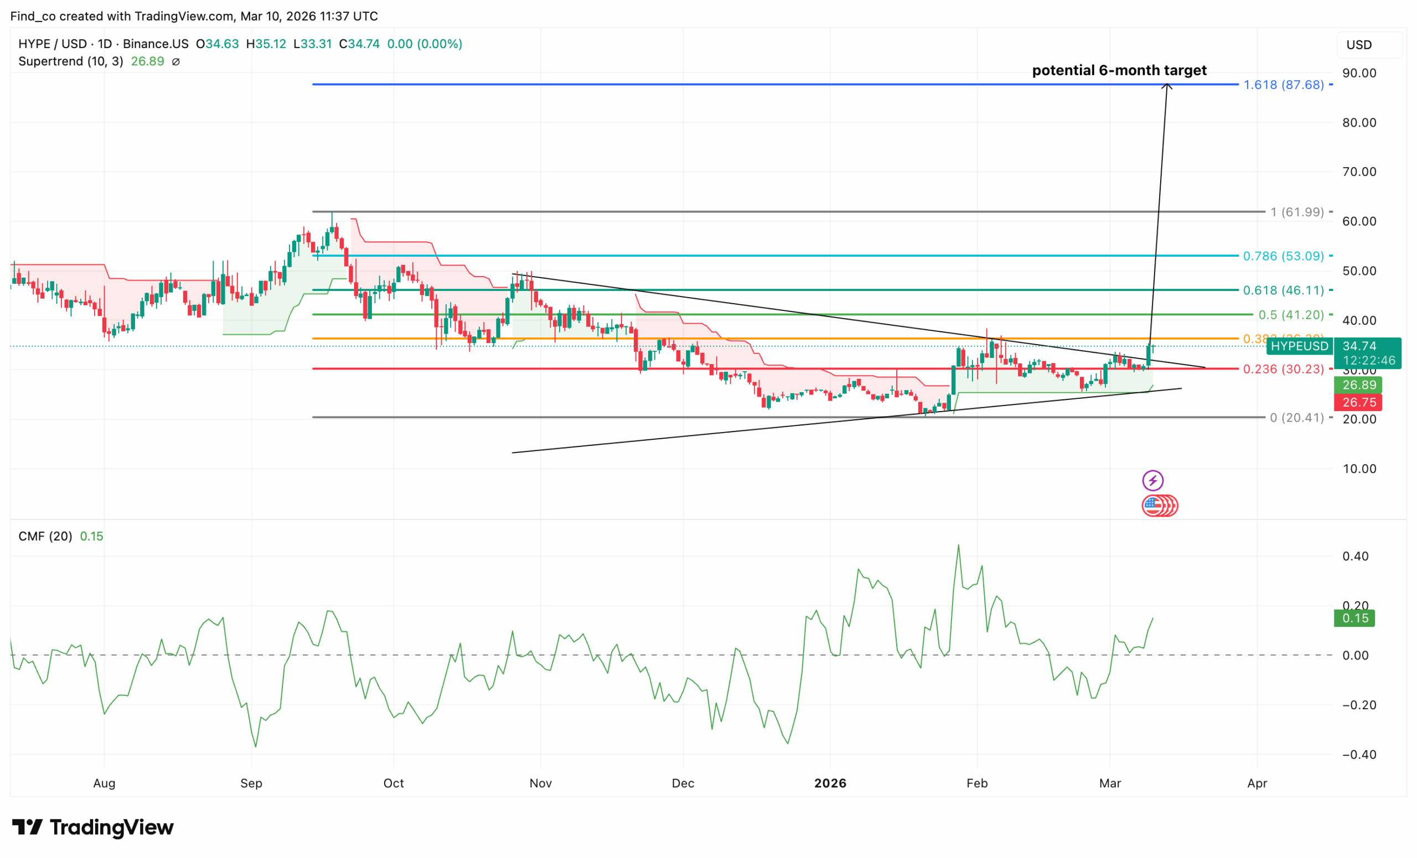Click the Nov label on time axis
The width and height of the screenshot is (1417, 858).
click(x=541, y=783)
